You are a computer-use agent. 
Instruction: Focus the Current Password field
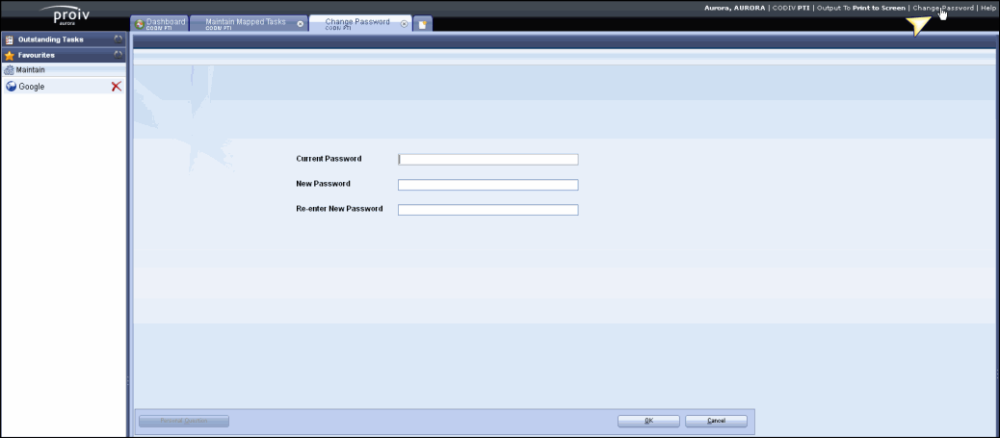click(x=487, y=160)
